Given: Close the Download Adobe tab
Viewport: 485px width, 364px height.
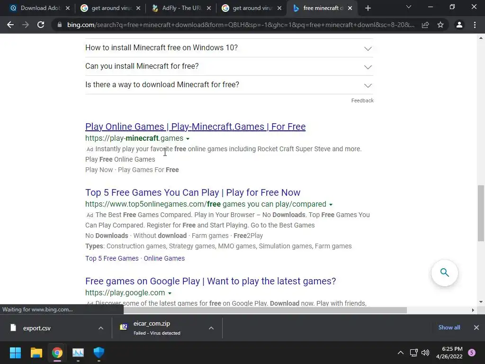Looking at the screenshot, I should tap(68, 9).
